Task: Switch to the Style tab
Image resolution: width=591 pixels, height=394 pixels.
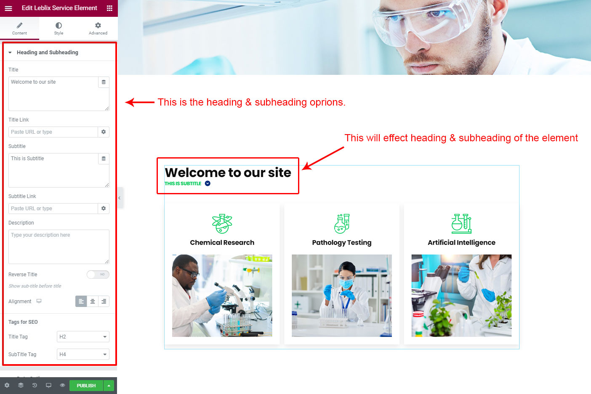Action: click(59, 29)
